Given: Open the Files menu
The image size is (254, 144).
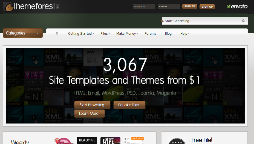Looking at the screenshot, I should [105, 34].
